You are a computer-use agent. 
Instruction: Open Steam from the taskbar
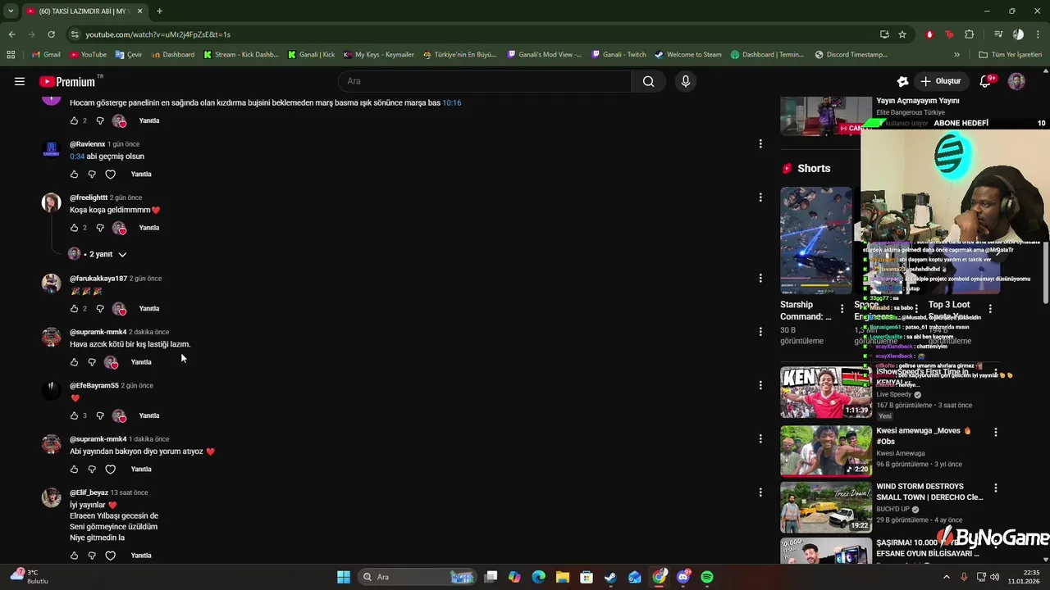click(x=610, y=577)
